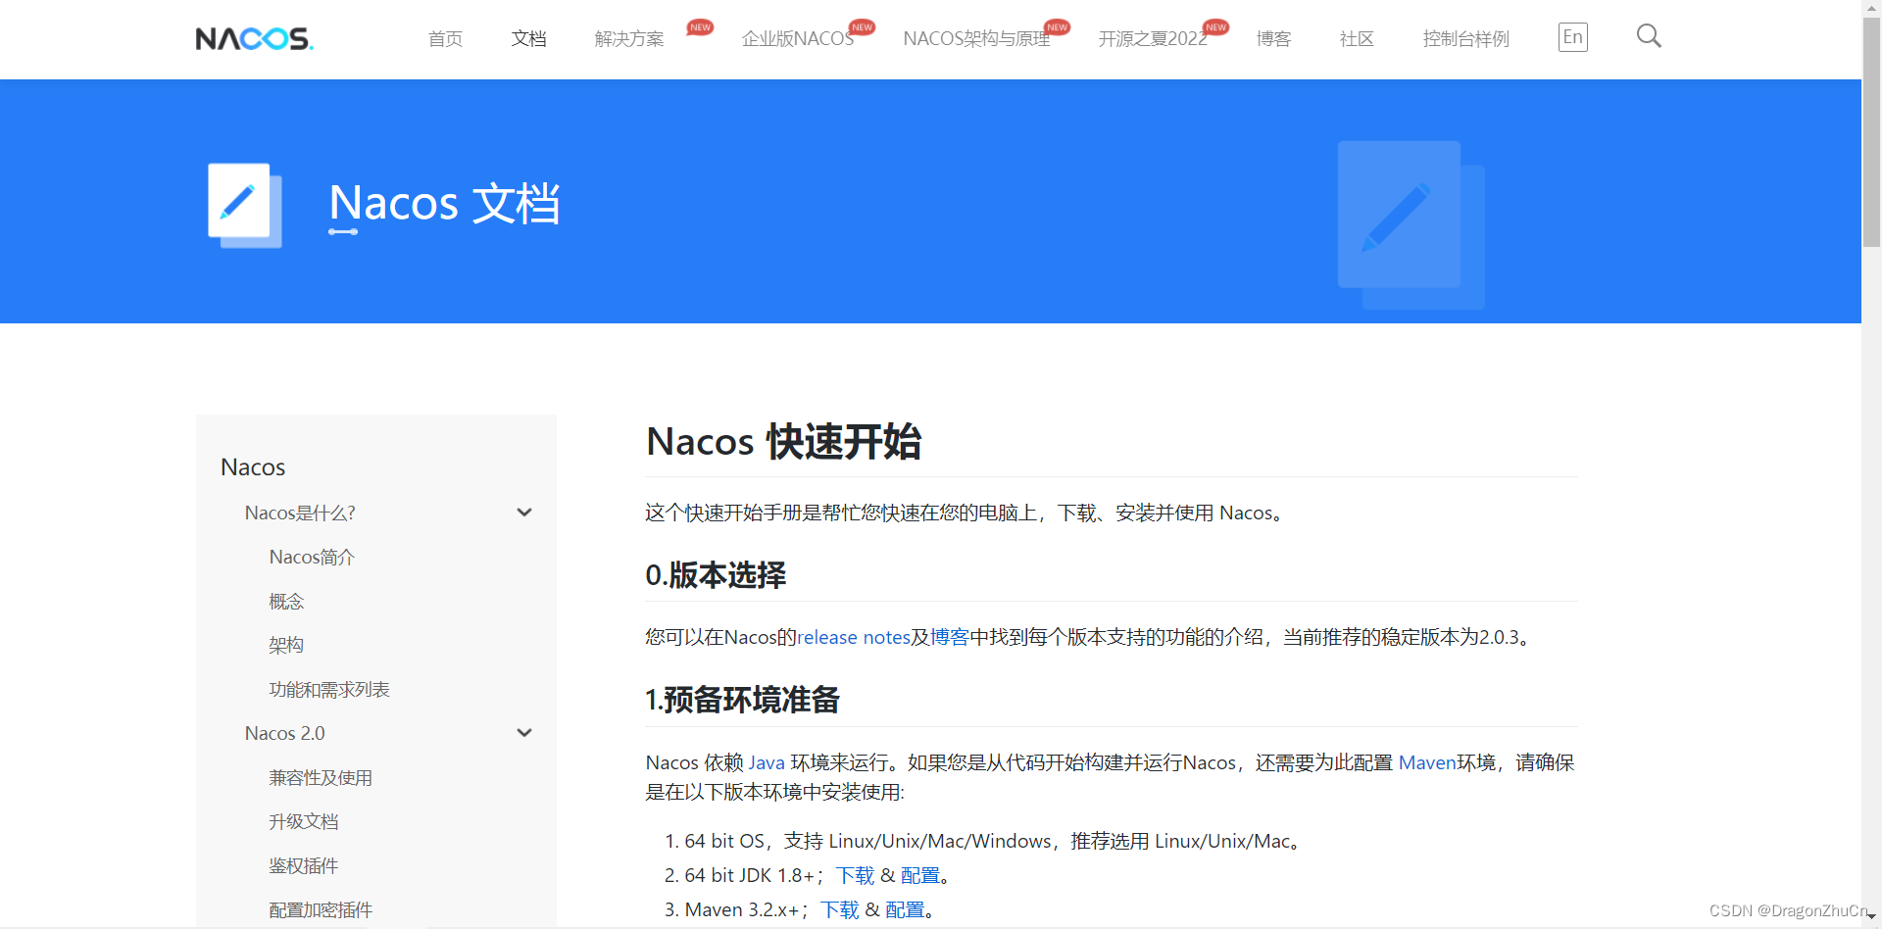Click the 1.预备环境准备 heading
Screen dimensions: 1882x929
742,700
